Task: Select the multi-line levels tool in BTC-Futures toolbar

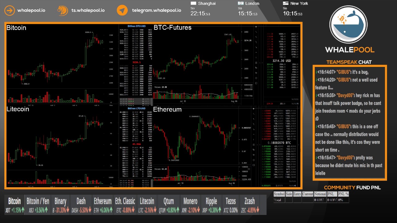Action: click(x=256, y=63)
